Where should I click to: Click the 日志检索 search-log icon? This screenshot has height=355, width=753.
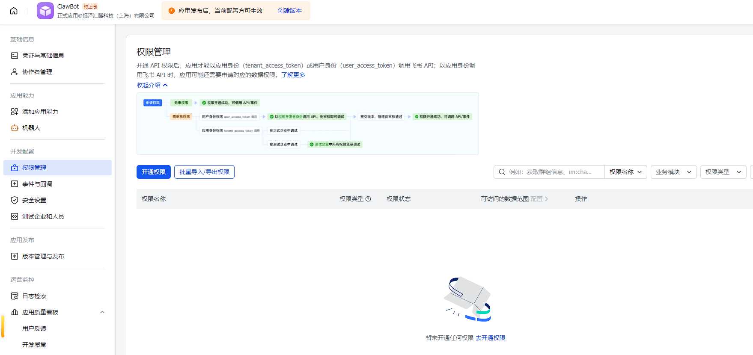[x=15, y=296]
